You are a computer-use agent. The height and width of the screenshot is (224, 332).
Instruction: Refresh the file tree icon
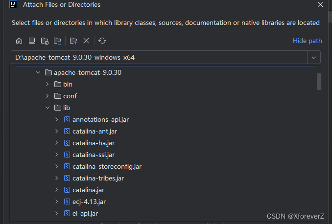(x=102, y=41)
